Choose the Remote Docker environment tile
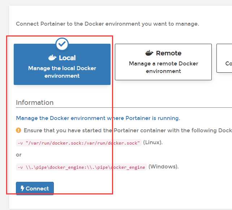Image resolution: width=232 pixels, height=210 pixels. [163, 62]
